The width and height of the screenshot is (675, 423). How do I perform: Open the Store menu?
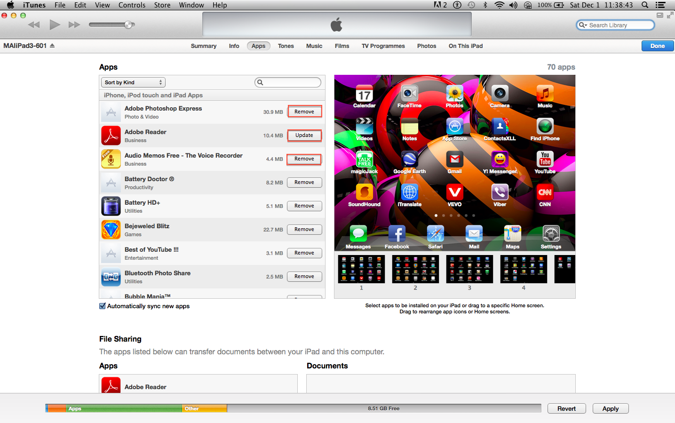coord(162,5)
